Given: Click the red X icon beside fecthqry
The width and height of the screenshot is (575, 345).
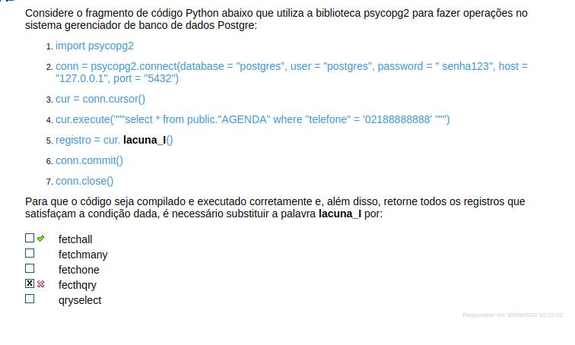Looking at the screenshot, I should click(41, 284).
